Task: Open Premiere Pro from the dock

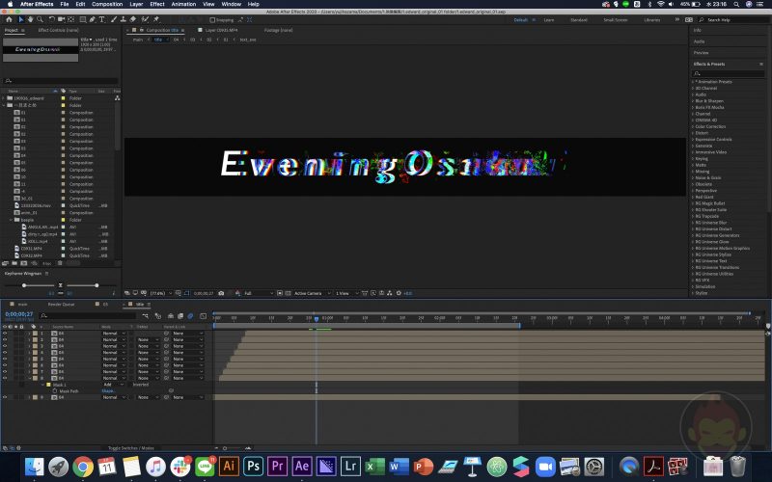Action: click(x=280, y=467)
